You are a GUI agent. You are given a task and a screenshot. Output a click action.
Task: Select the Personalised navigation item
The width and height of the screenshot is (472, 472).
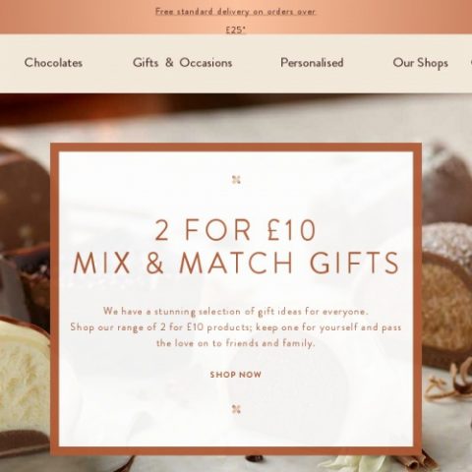pos(312,63)
